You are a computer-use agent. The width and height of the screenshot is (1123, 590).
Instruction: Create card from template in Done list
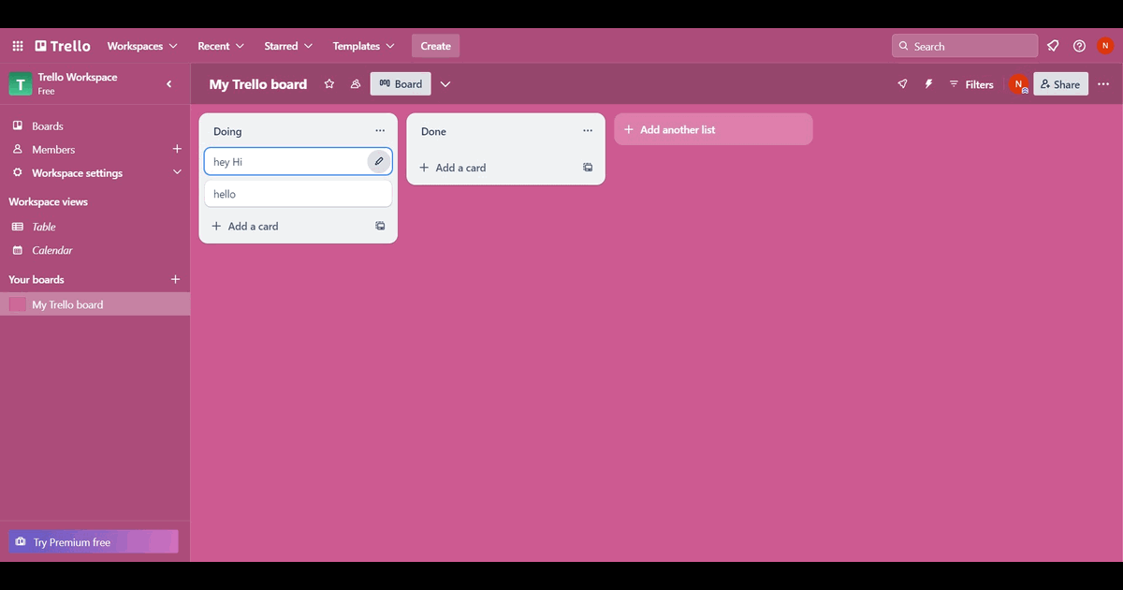pyautogui.click(x=588, y=168)
